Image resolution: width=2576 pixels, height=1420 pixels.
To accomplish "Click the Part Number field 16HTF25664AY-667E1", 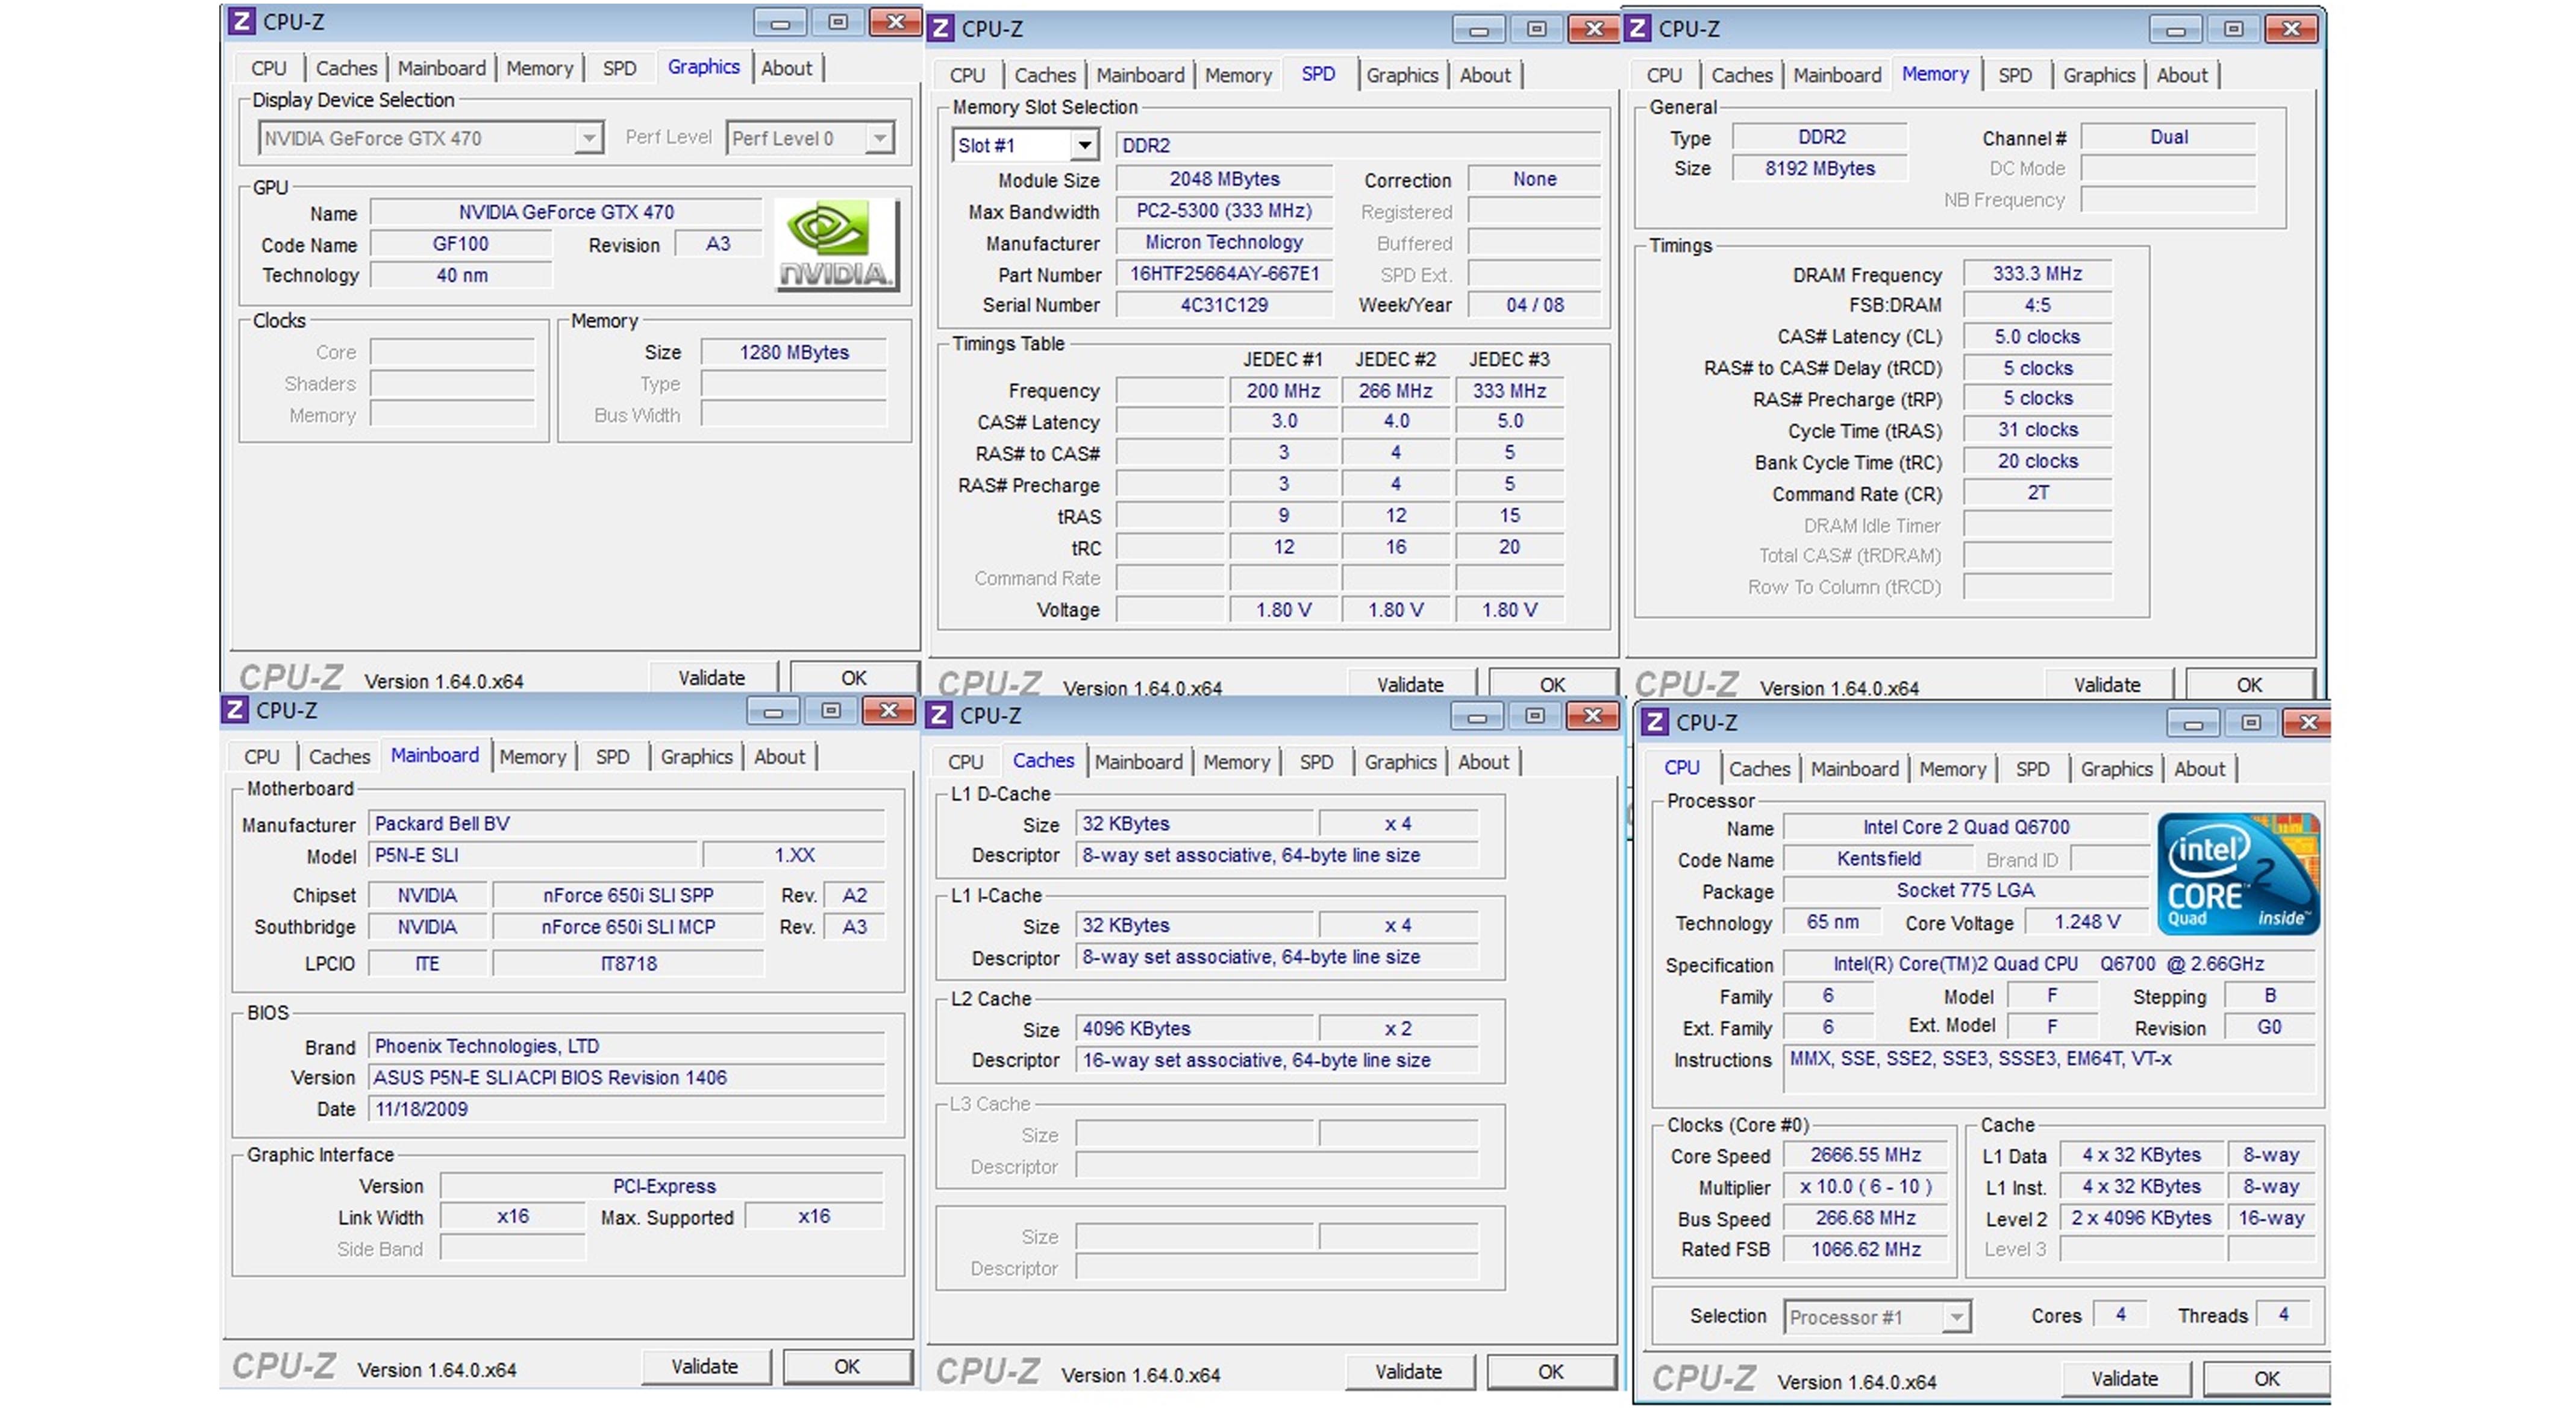I will (1224, 273).
